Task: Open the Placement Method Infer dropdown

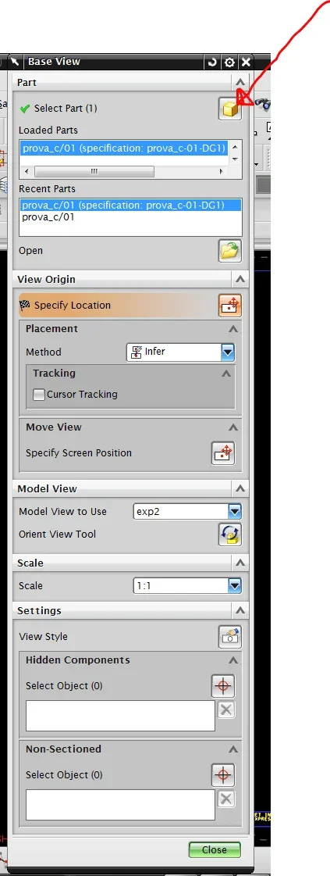Action: [181, 352]
